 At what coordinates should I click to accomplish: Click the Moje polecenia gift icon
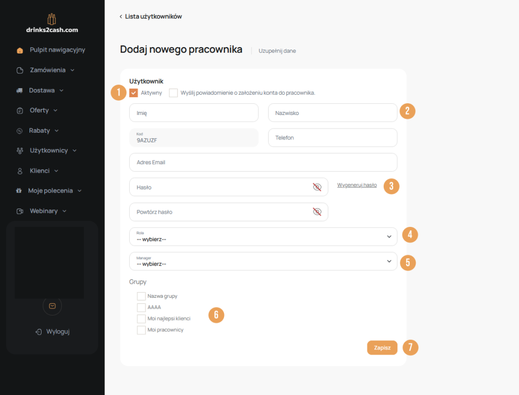pyautogui.click(x=20, y=191)
